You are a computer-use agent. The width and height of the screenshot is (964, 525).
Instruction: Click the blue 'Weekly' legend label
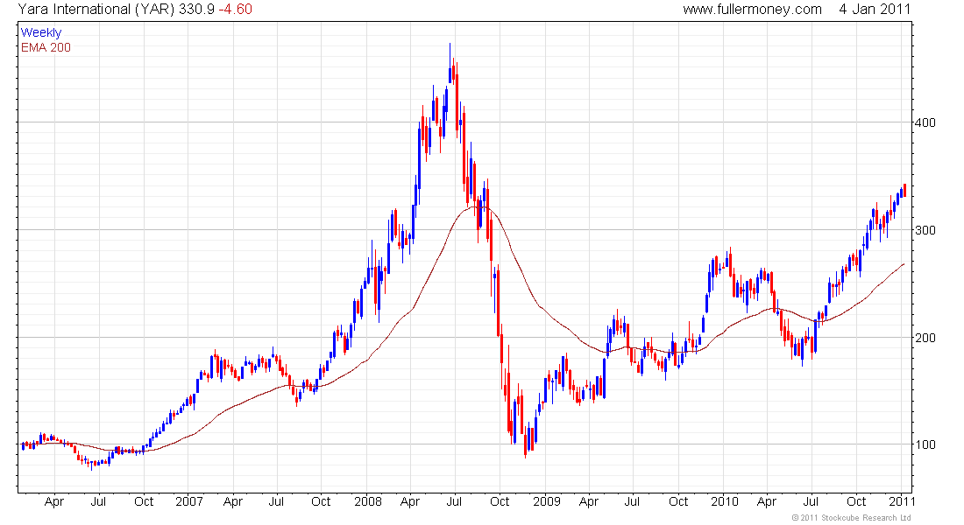tap(41, 32)
